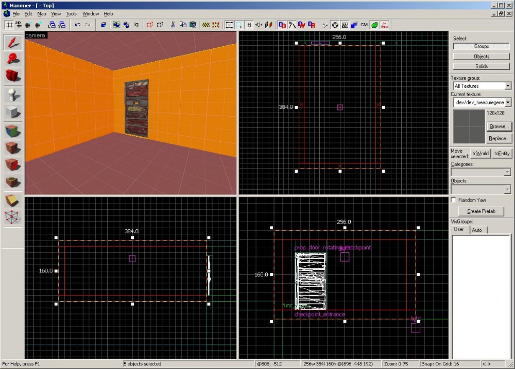Click the Cut scissors icon

pos(173,25)
